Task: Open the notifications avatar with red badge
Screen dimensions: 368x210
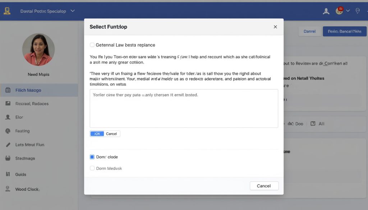Action: (x=339, y=11)
